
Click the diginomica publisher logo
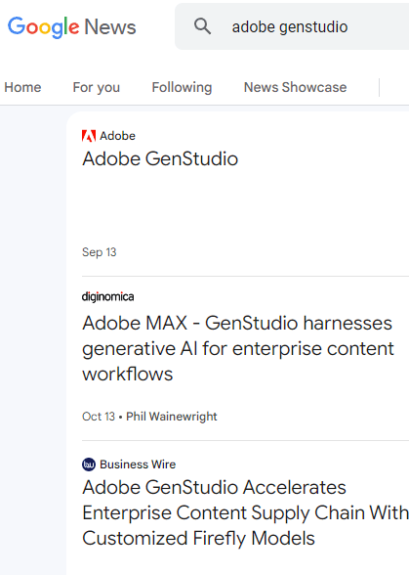click(108, 296)
